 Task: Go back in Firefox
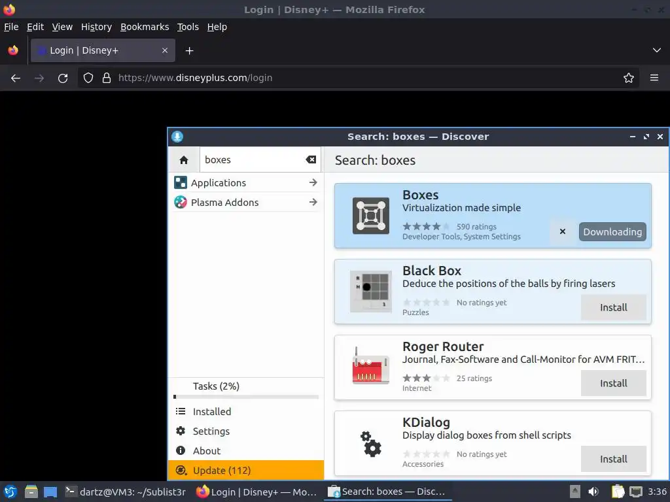(16, 78)
